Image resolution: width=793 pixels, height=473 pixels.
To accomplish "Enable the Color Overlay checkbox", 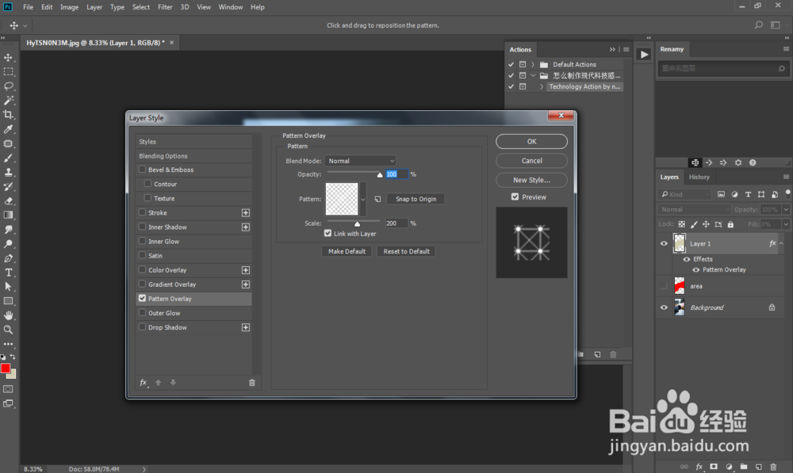I will (142, 269).
